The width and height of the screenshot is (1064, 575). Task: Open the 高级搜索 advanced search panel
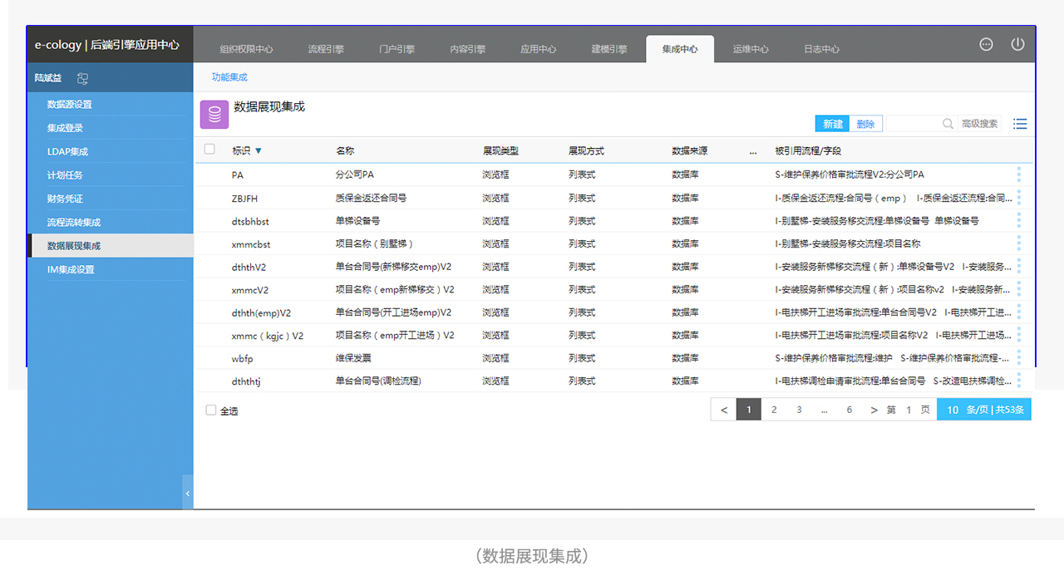coord(979,124)
